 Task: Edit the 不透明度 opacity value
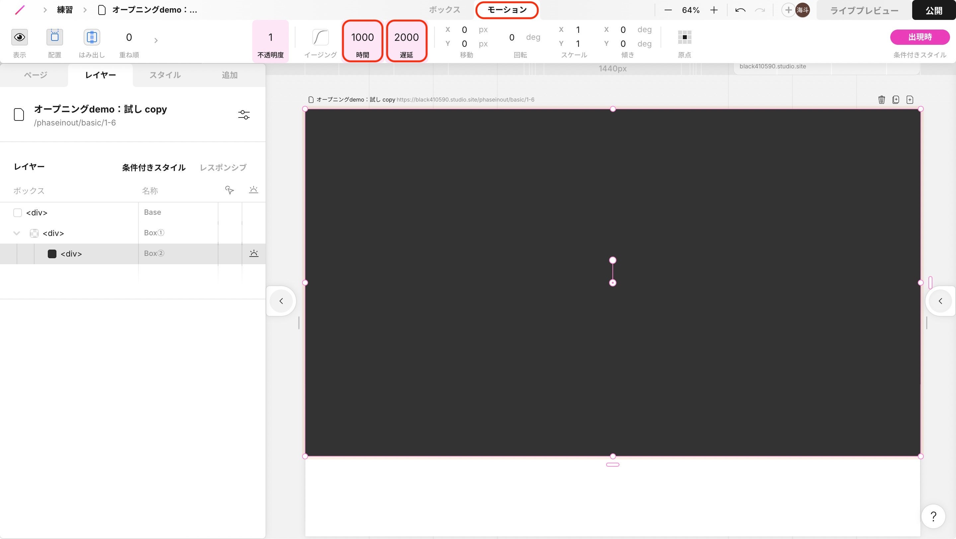point(271,37)
